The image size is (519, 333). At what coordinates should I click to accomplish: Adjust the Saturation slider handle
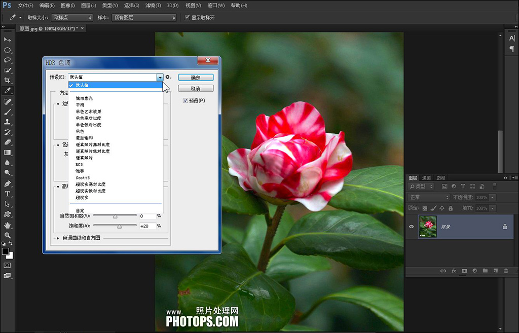tap(120, 227)
